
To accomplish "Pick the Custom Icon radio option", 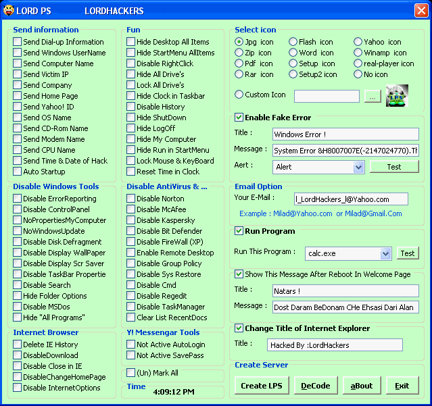I will [x=239, y=95].
